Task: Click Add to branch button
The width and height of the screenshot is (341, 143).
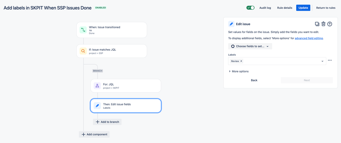Action: click(x=107, y=122)
